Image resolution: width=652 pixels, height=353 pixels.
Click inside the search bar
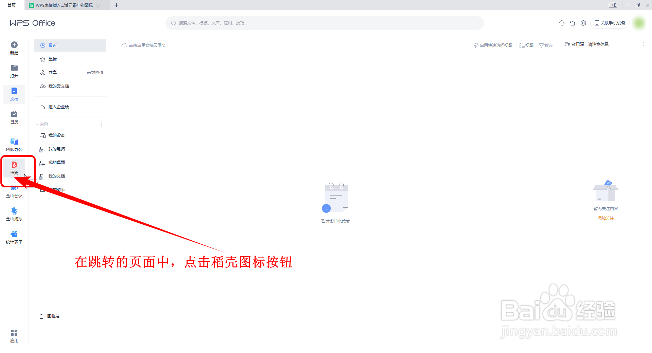324,23
